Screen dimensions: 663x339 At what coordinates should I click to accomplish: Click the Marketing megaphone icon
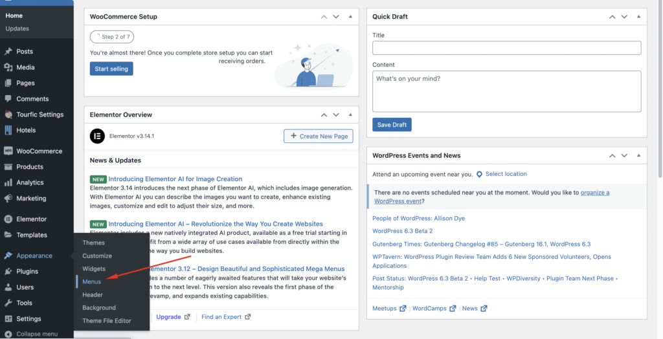pos(8,198)
